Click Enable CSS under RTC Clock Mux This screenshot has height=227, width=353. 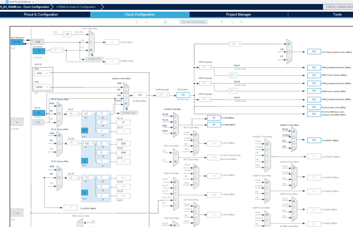[x=94, y=59]
